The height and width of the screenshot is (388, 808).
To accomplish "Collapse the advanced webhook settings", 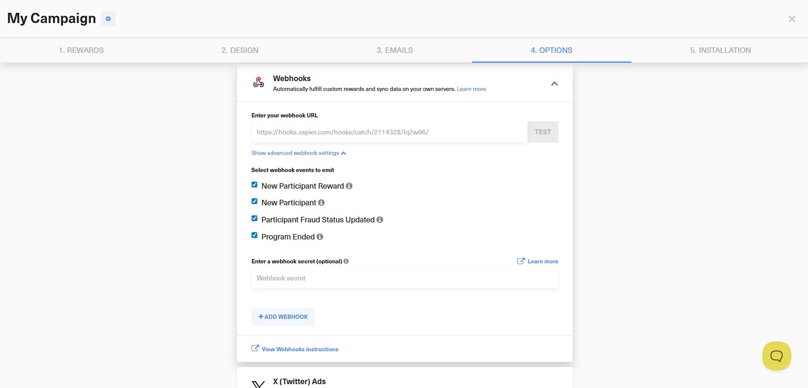I will (x=298, y=153).
